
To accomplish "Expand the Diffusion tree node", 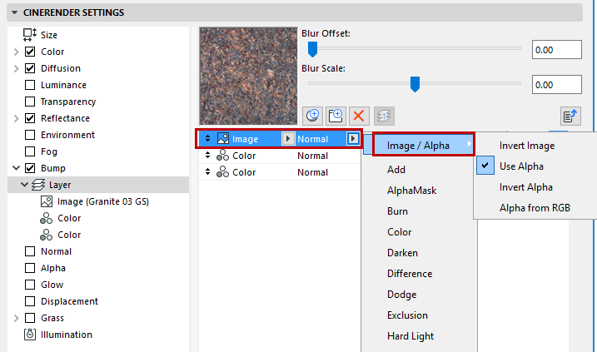I will pyautogui.click(x=16, y=68).
